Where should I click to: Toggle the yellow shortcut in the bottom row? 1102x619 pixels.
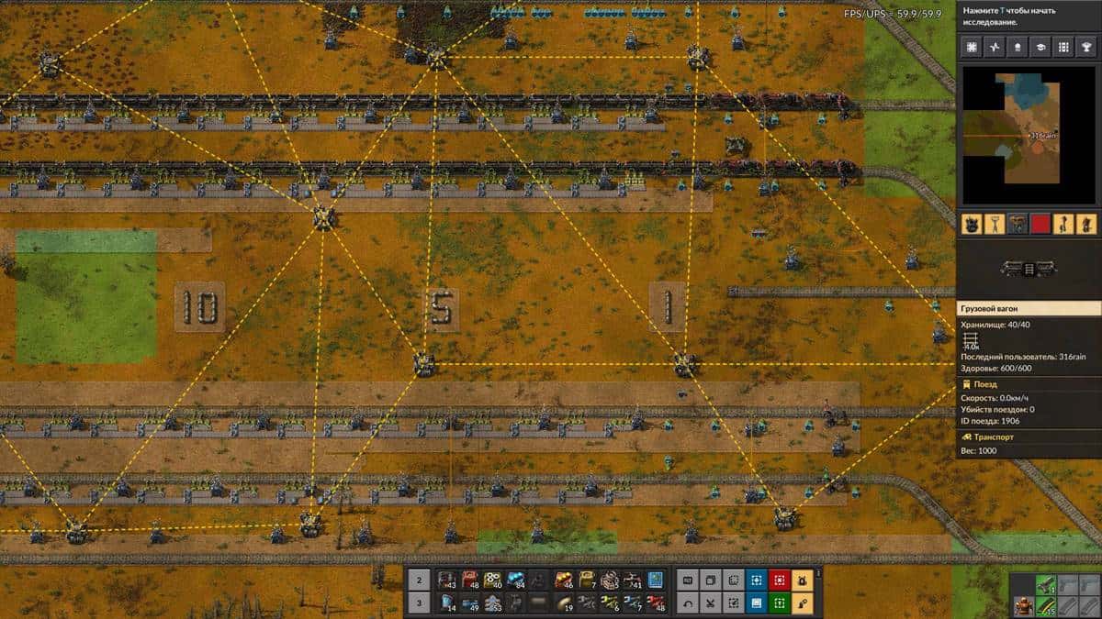802,603
